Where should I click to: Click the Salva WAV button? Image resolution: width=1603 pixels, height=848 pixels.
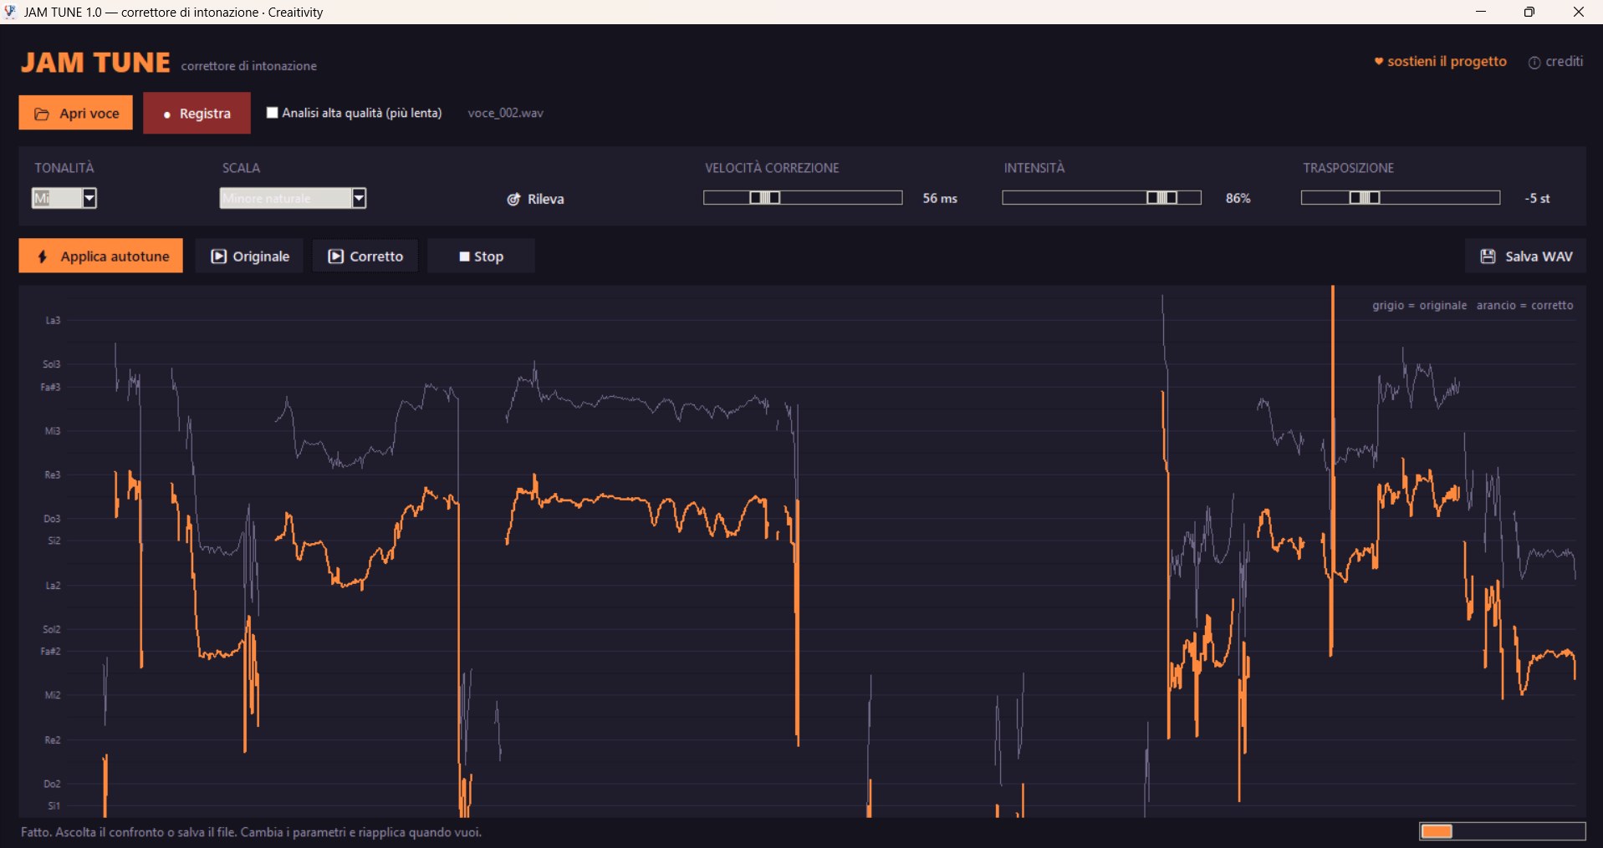point(1525,256)
